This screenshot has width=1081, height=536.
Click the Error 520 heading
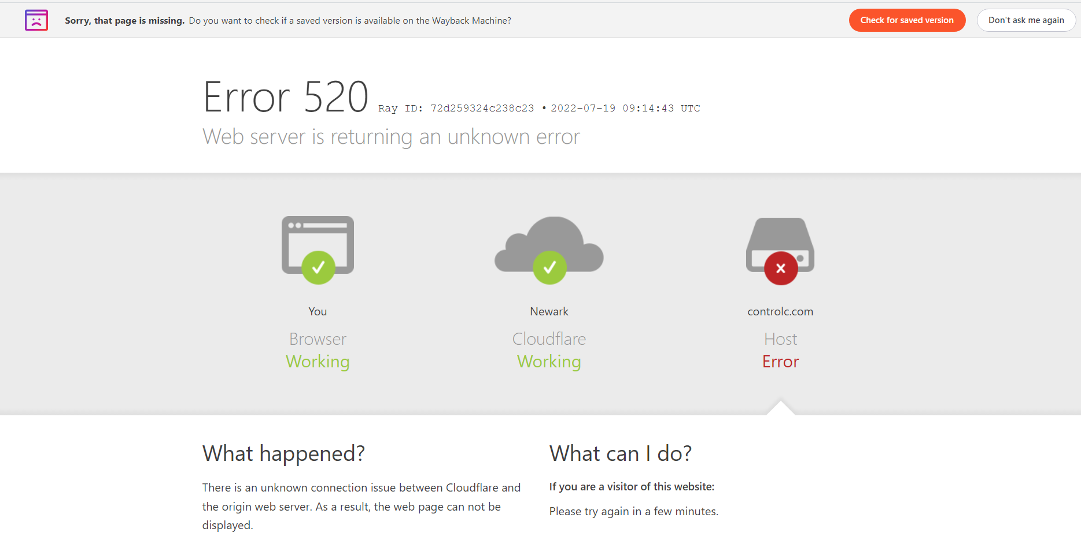click(x=286, y=96)
